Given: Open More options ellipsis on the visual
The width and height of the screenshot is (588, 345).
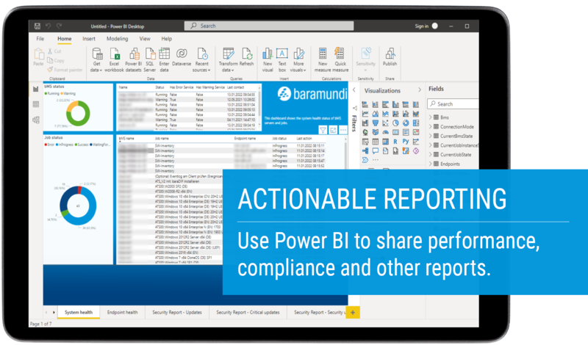Looking at the screenshot, I should (x=343, y=130).
